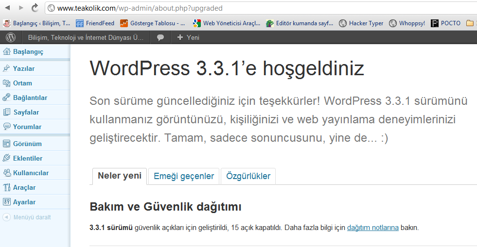Viewport: 477px width, 247px height.
Task: Follow the dağıtım notlarına link
Action: click(372, 228)
